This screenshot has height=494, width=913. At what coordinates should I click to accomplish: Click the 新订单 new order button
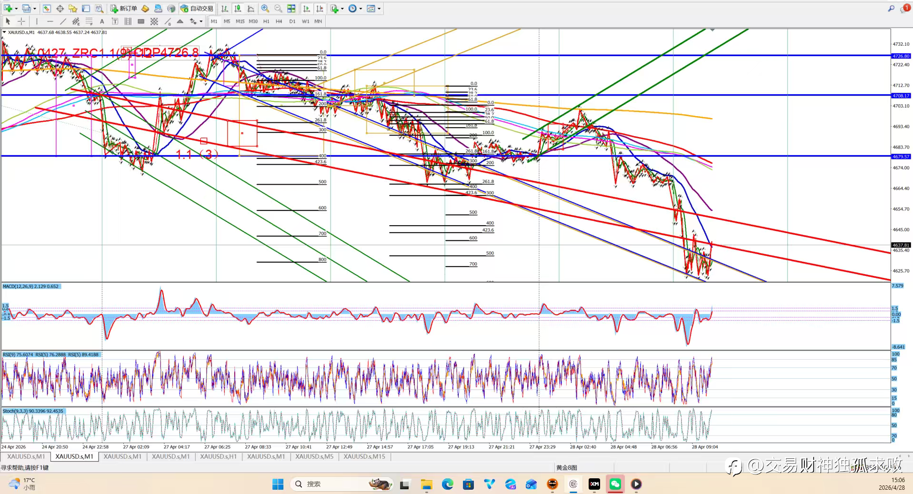click(124, 9)
